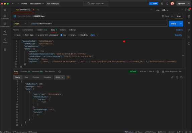Go forward with the right arrow
Image resolution: width=192 pixels, height=133 pixels.
[x=18, y=4]
